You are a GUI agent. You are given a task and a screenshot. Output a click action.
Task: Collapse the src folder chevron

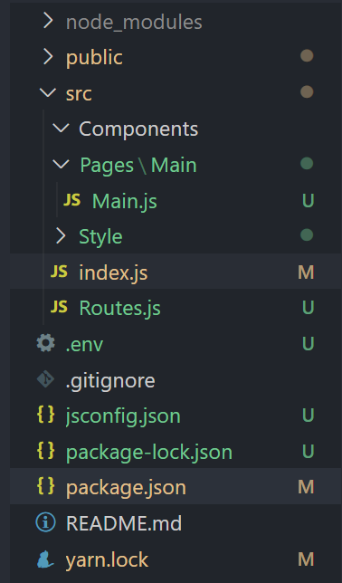click(48, 92)
